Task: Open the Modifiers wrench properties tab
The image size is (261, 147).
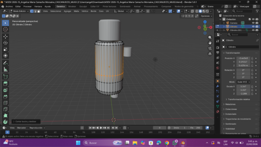Action: tap(217, 86)
